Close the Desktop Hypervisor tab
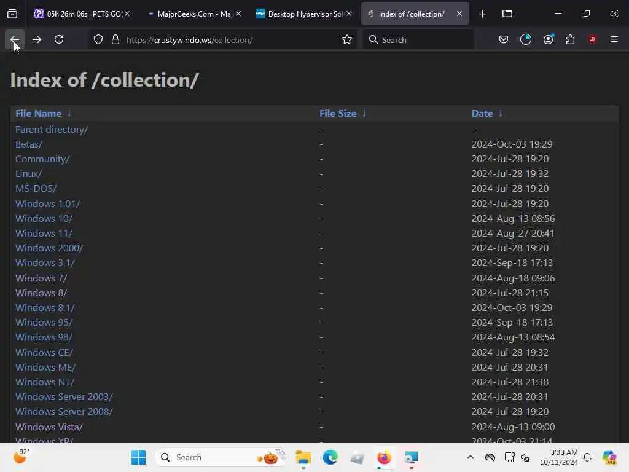 pos(349,14)
